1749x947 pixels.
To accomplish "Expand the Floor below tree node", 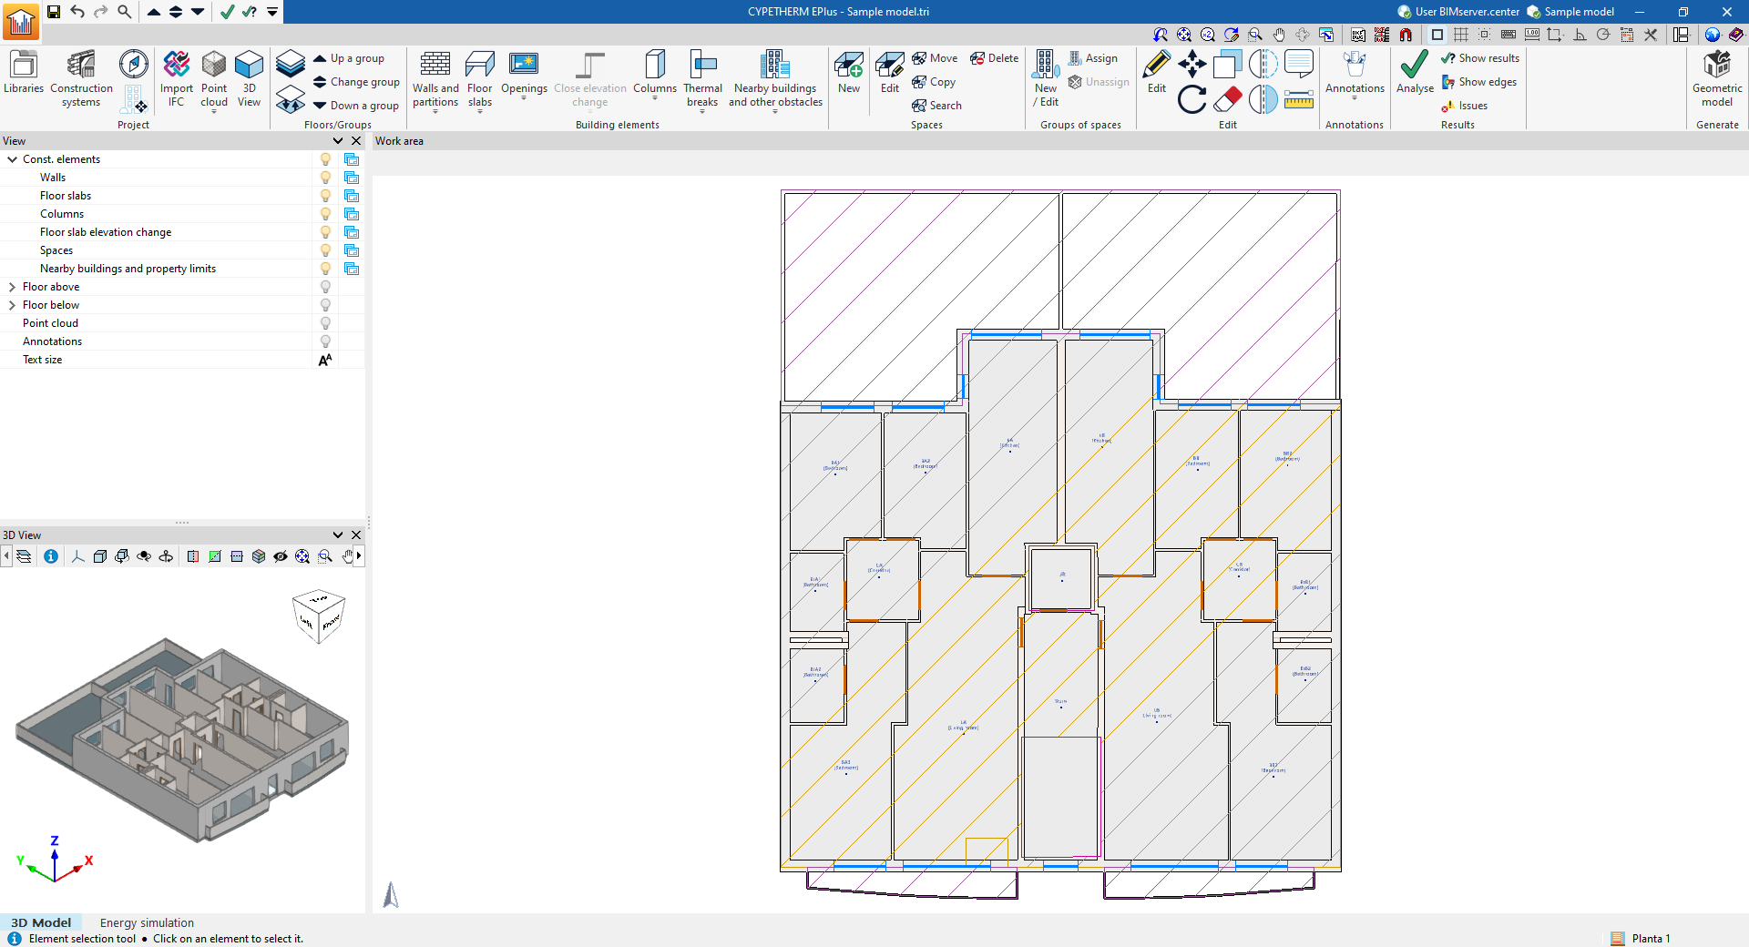I will coord(13,305).
